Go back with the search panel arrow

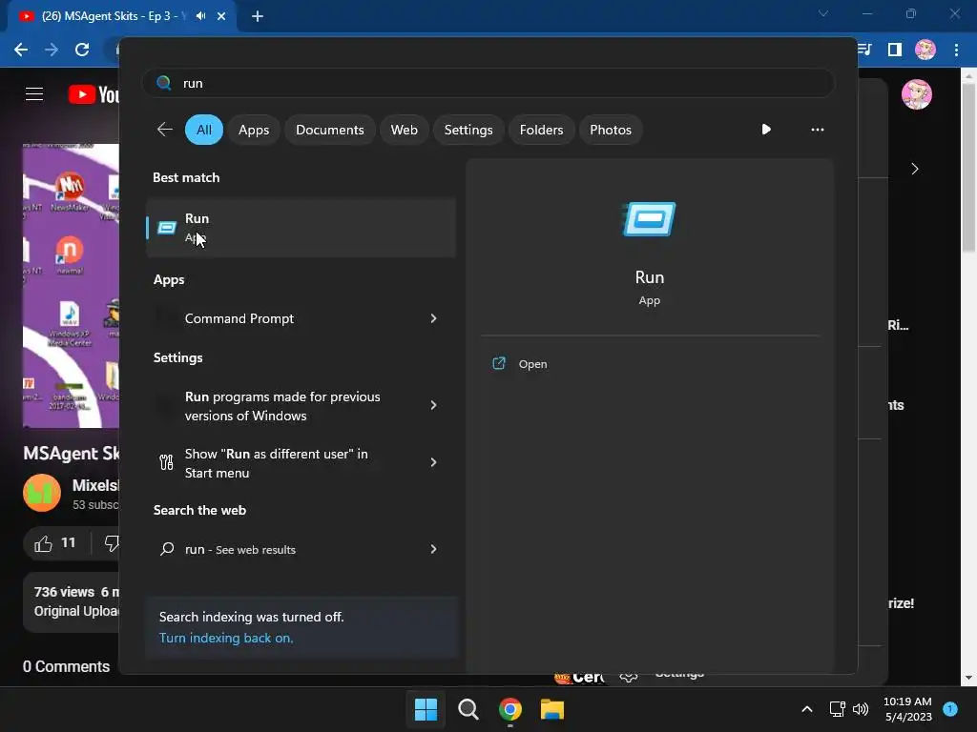[x=164, y=130]
